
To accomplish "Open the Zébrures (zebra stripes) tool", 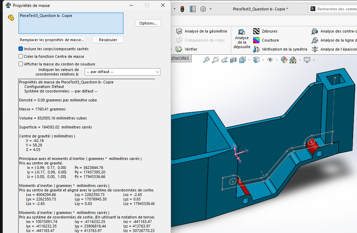I will (256, 31).
